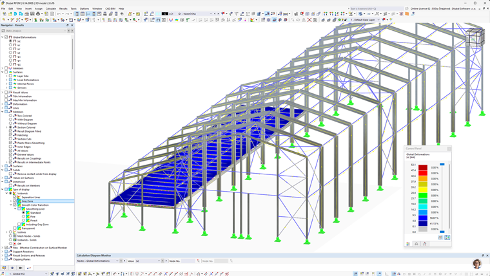Image resolution: width=490 pixels, height=276 pixels.
Task: Click the green 28.4 legend color swatch
Action: click(423, 195)
